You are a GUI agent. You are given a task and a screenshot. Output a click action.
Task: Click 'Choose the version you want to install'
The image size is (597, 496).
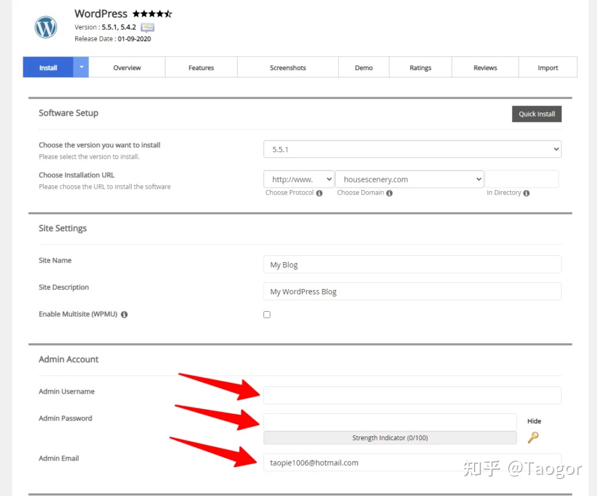click(99, 145)
